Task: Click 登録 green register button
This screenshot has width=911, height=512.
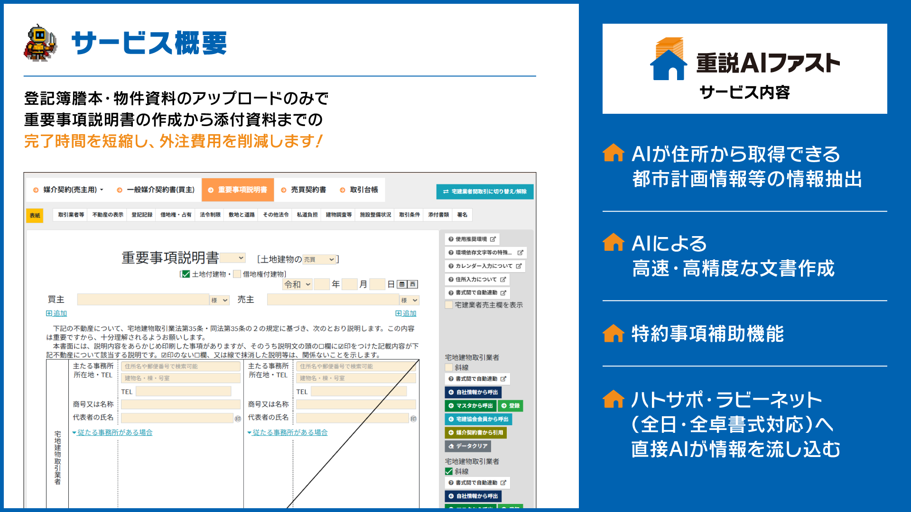Action: 511,406
